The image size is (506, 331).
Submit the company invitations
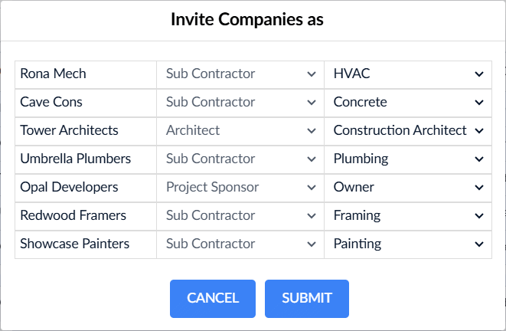tap(307, 299)
